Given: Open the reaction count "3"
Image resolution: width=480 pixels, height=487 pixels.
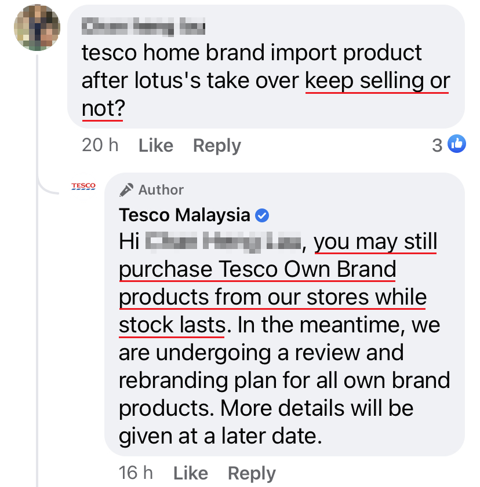Looking at the screenshot, I should pos(437,145).
